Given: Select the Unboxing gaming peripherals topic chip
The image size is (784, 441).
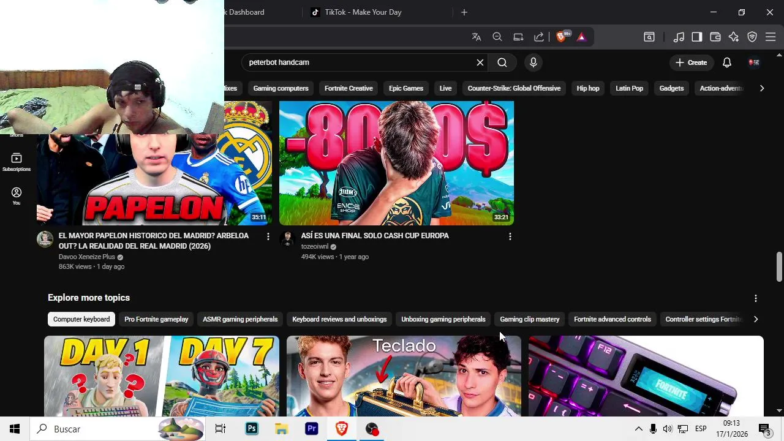Looking at the screenshot, I should [443, 319].
